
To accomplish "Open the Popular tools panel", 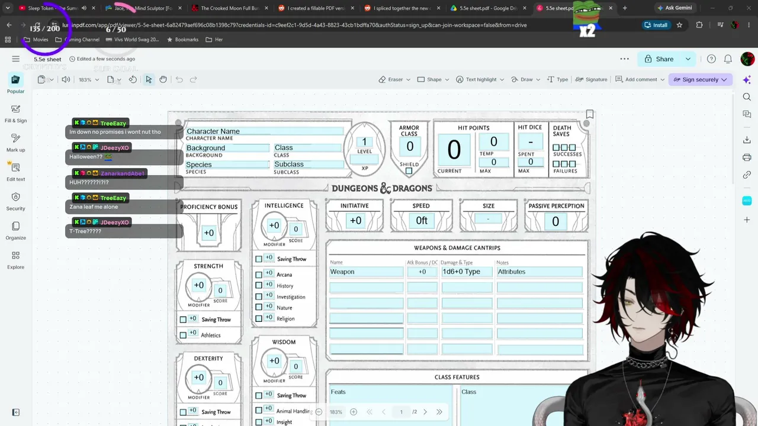I will [15, 83].
